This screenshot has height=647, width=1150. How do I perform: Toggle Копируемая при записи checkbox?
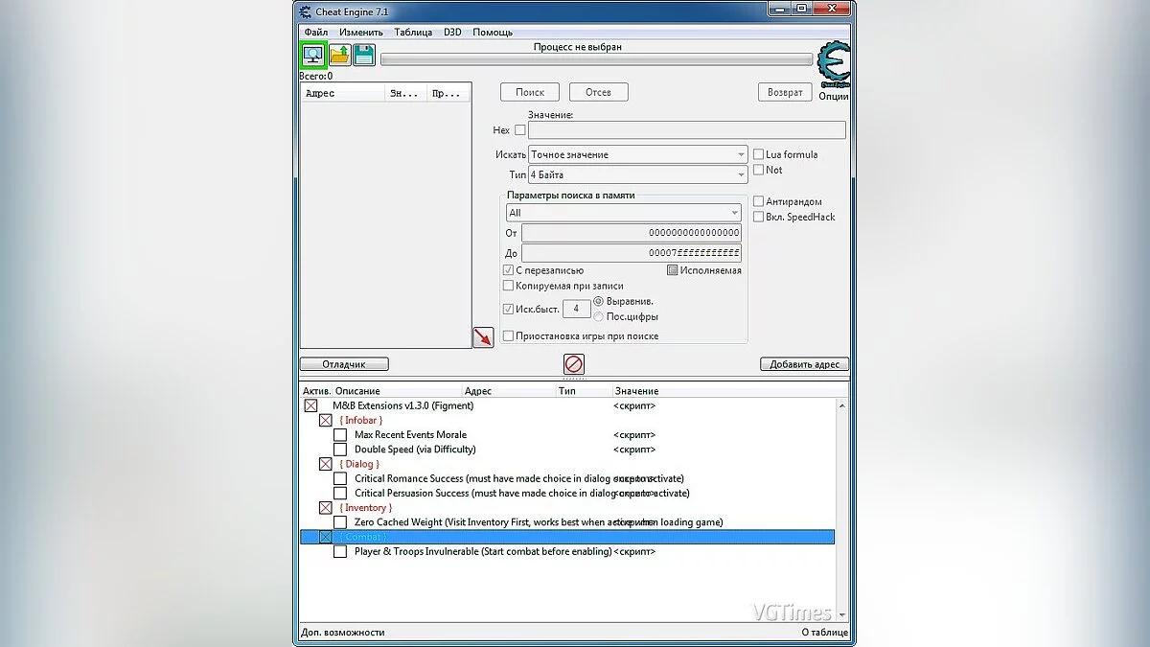pyautogui.click(x=508, y=286)
